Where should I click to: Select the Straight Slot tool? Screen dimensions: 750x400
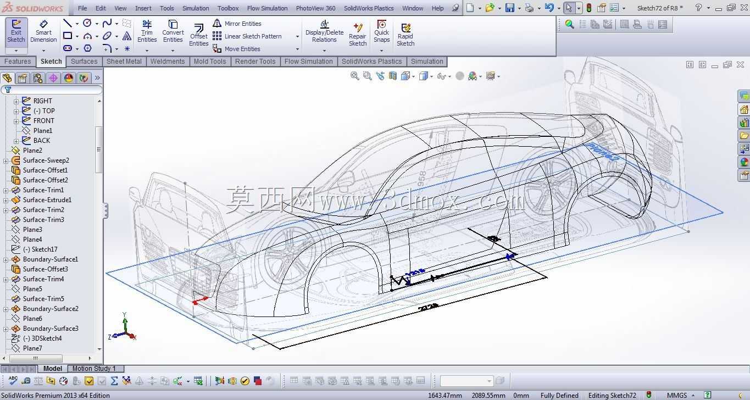click(x=67, y=48)
